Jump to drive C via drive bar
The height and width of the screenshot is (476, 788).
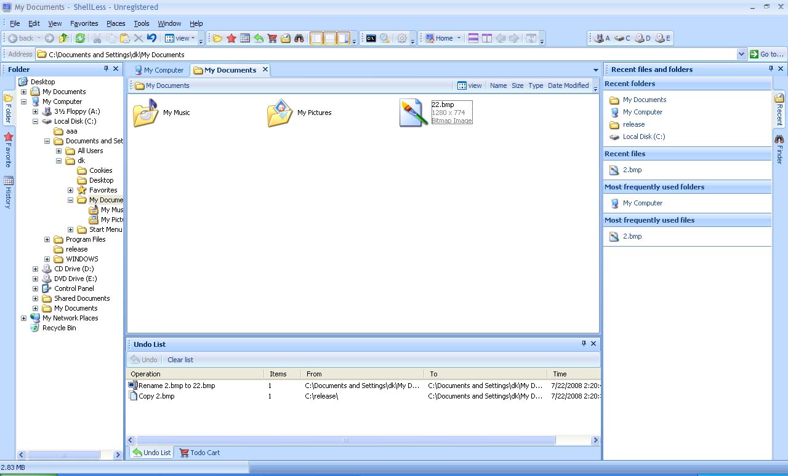point(622,38)
